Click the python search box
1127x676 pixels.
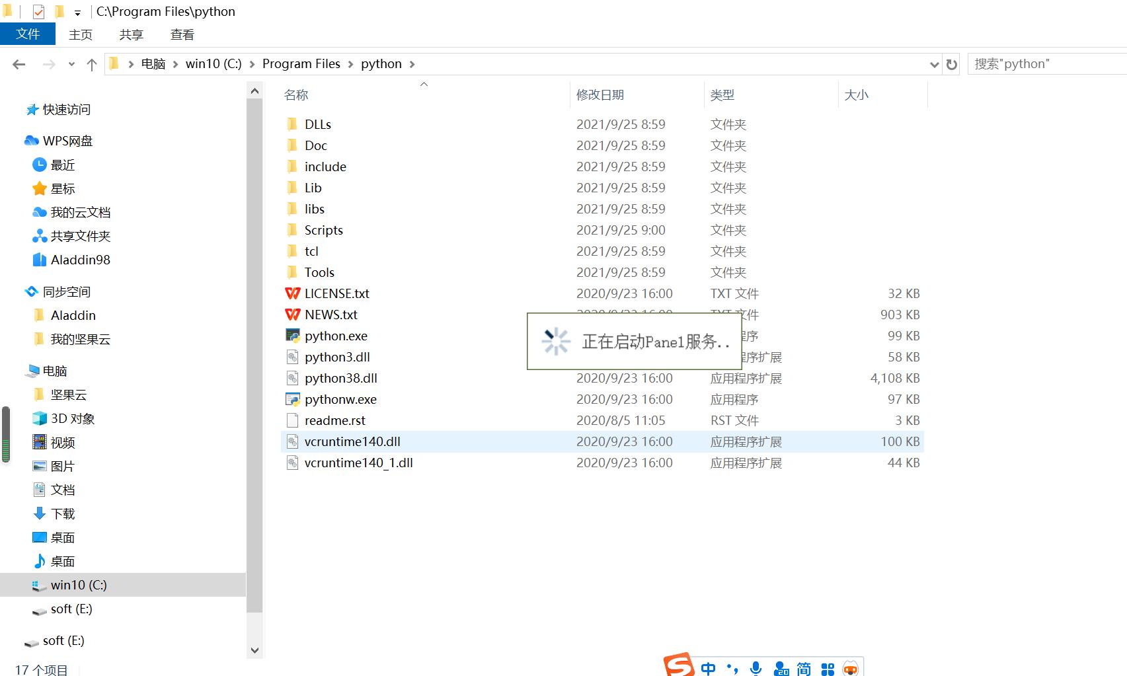point(1047,64)
